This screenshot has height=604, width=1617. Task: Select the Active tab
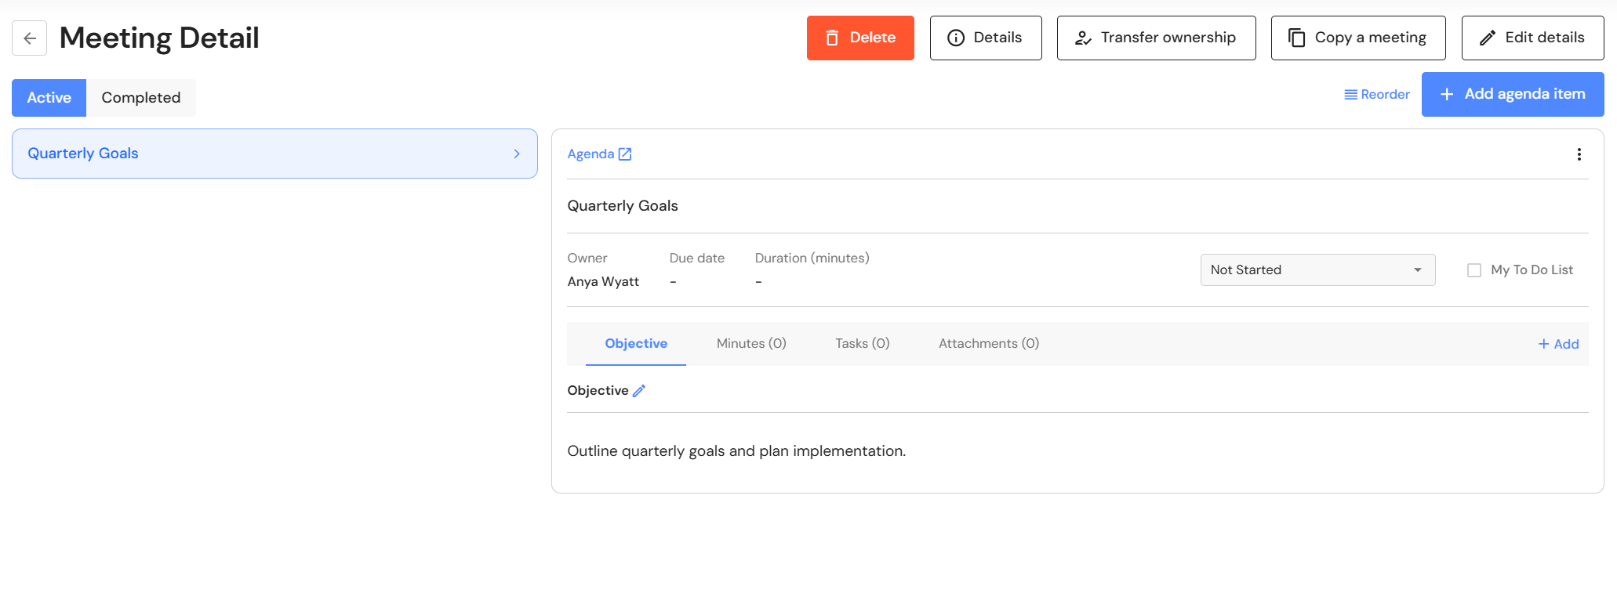[49, 98]
